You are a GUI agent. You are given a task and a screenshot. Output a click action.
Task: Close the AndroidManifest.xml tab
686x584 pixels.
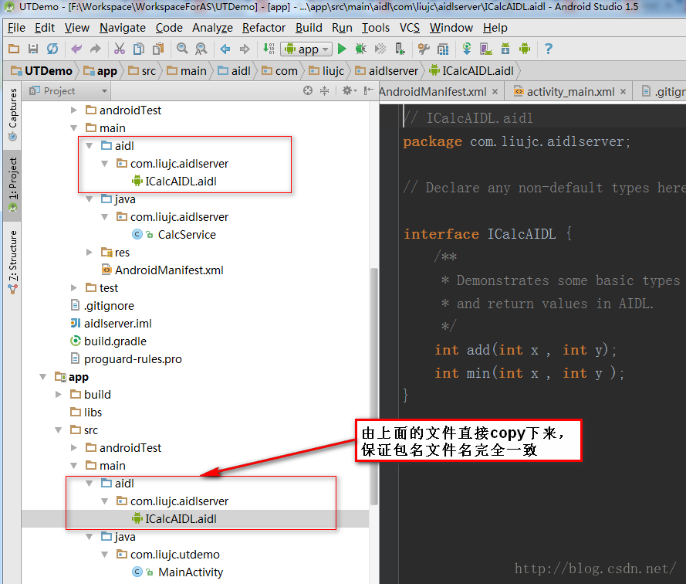(495, 91)
